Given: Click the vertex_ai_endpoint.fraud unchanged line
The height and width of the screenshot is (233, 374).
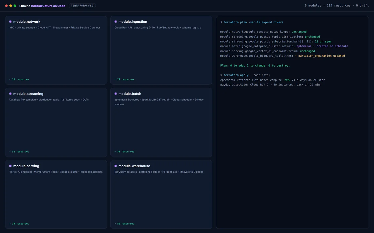Looking at the screenshot, I should (x=268, y=51).
